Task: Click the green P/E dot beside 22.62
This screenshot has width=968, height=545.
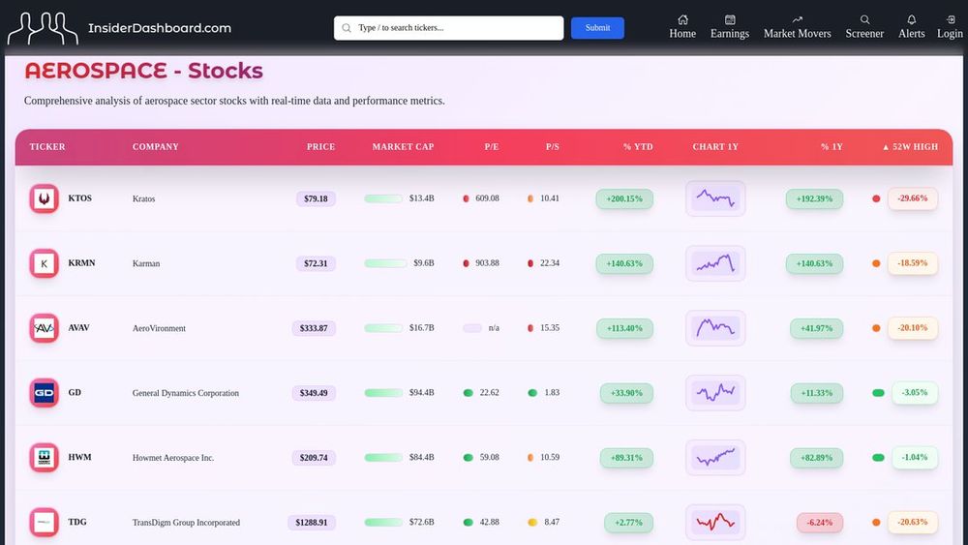Action: [x=468, y=393]
